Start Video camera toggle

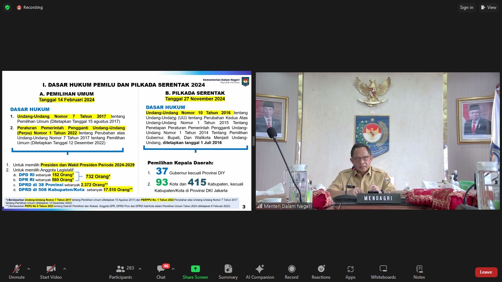click(51, 272)
